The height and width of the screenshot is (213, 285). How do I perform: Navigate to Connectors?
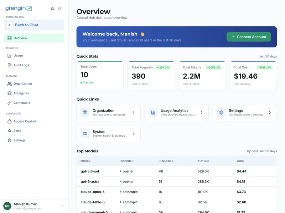tap(34, 103)
